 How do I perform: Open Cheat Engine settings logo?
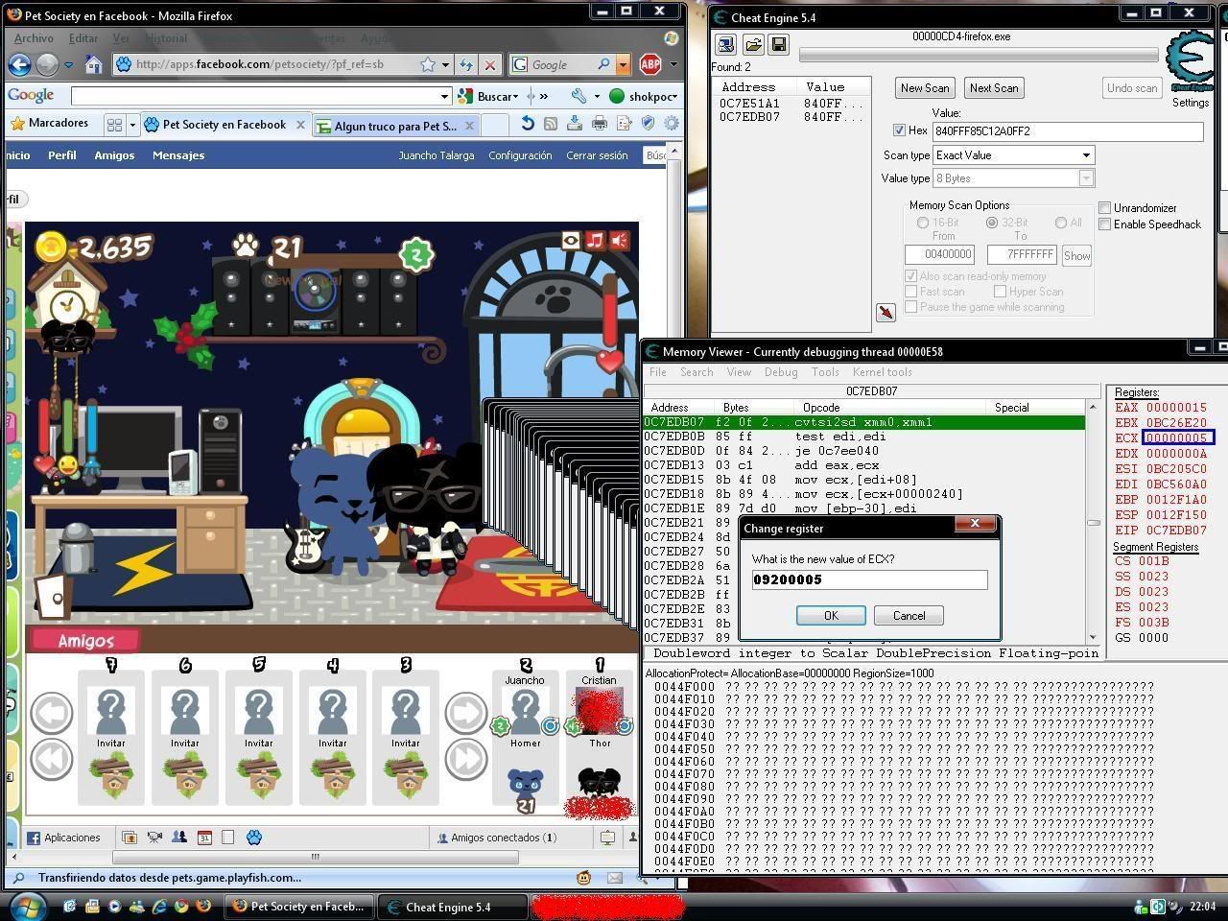click(x=1190, y=60)
